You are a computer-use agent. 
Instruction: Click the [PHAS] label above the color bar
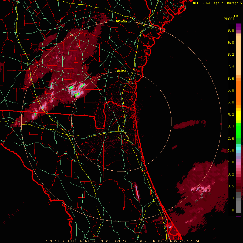point(228,19)
